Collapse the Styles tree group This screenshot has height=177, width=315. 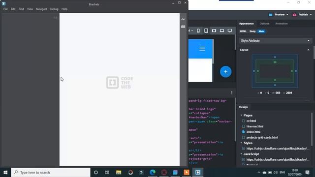point(241,143)
